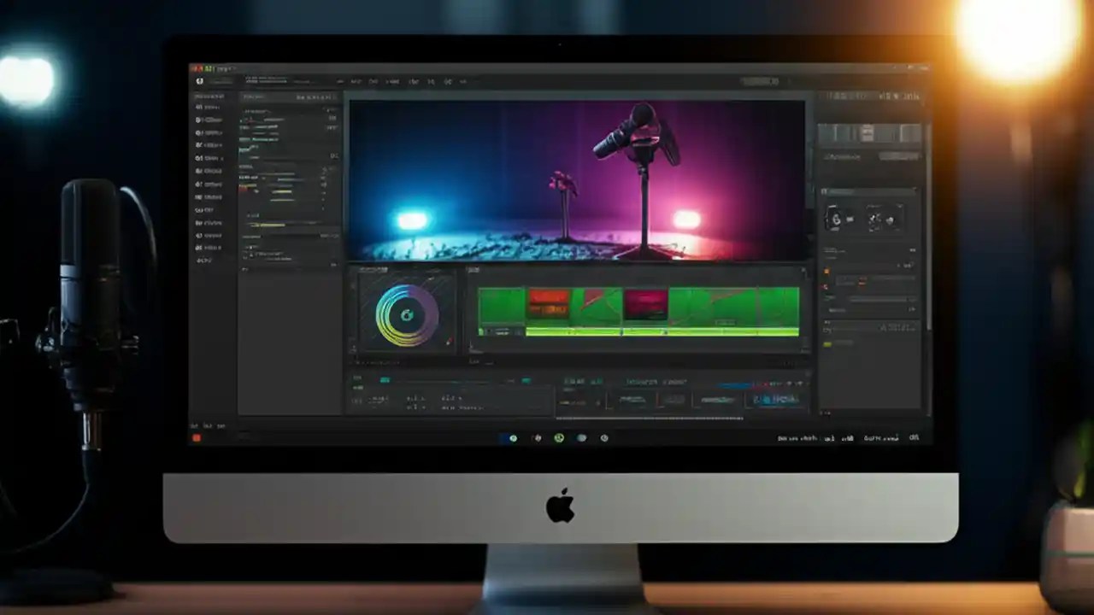Select the green playback icon in the bottom dock
The image size is (1094, 615).
point(560,438)
